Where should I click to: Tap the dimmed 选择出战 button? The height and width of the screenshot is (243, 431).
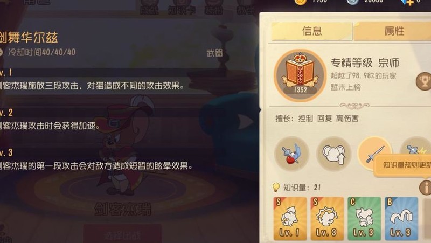coord(122,234)
